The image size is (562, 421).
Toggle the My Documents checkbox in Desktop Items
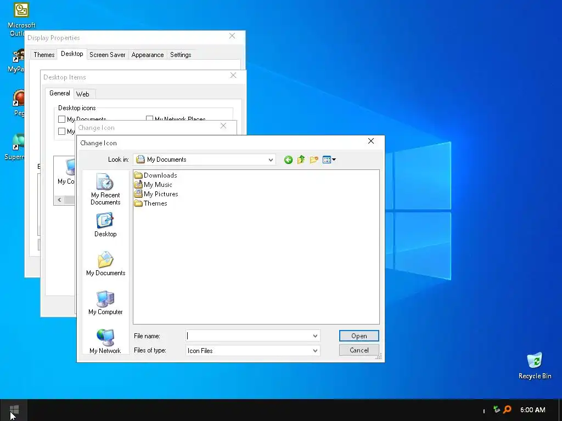(61, 119)
